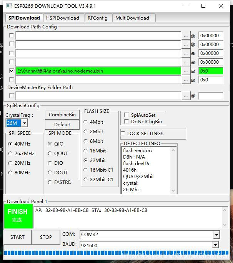Enable the first download path checkbox
Image resolution: width=233 pixels, height=263 pixels.
tap(12, 35)
